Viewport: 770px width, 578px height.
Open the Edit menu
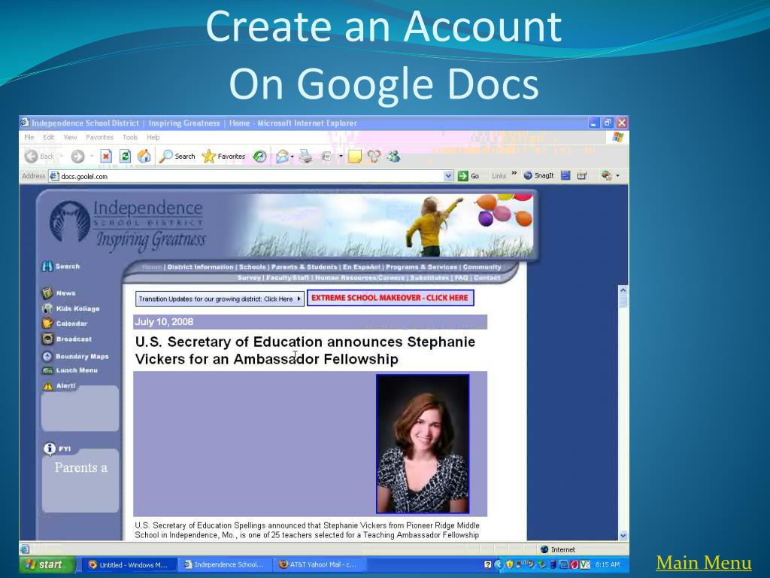(x=49, y=137)
